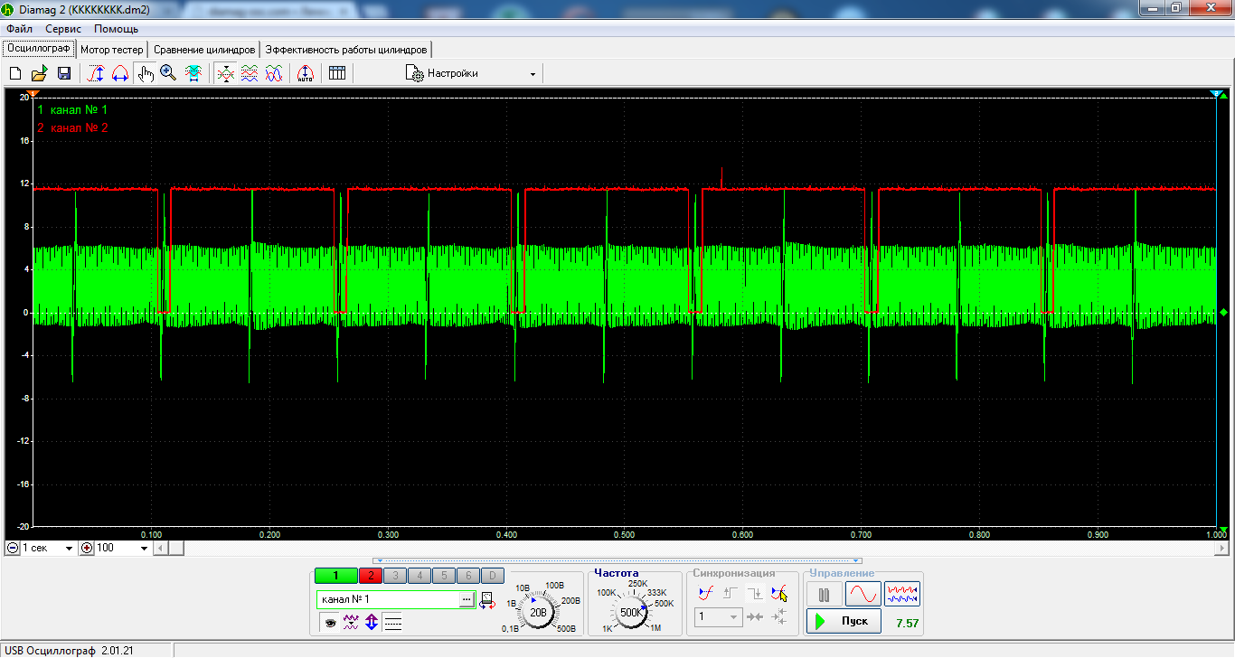Select the multi-waveform recording mode button
This screenshot has height=658, width=1235.
(902, 594)
